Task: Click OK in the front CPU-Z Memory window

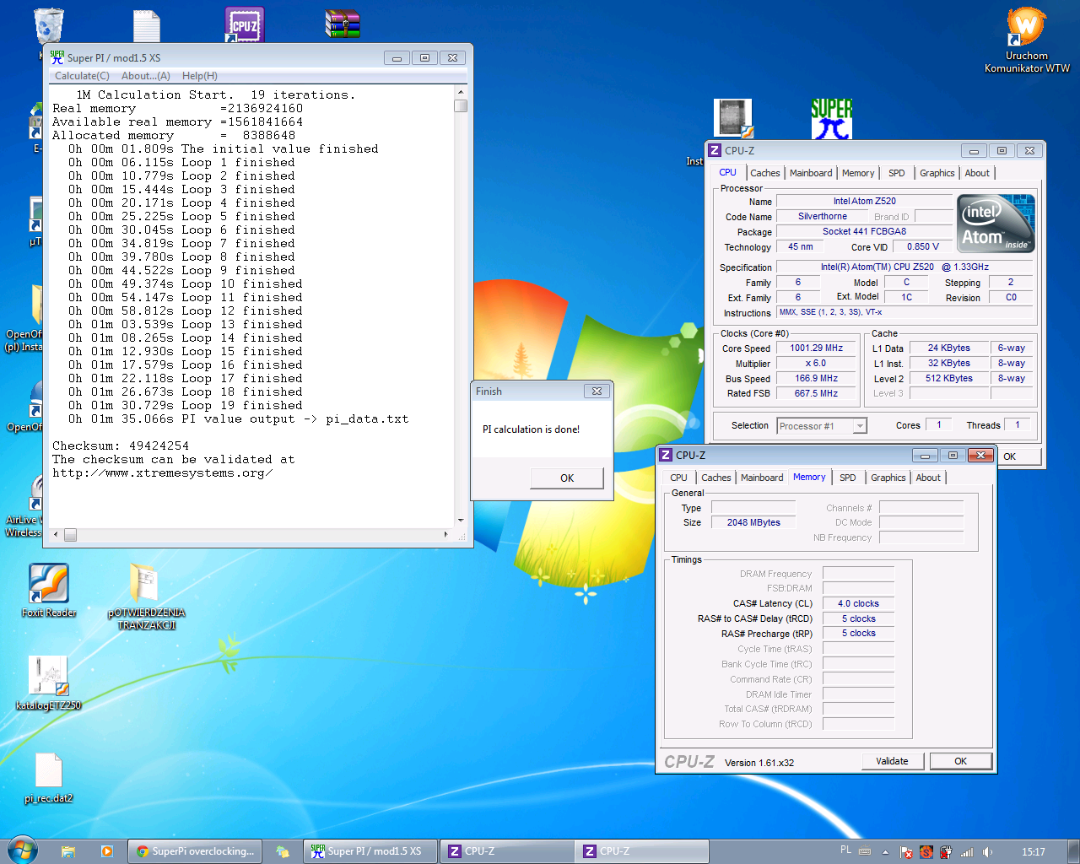Action: tap(960, 761)
